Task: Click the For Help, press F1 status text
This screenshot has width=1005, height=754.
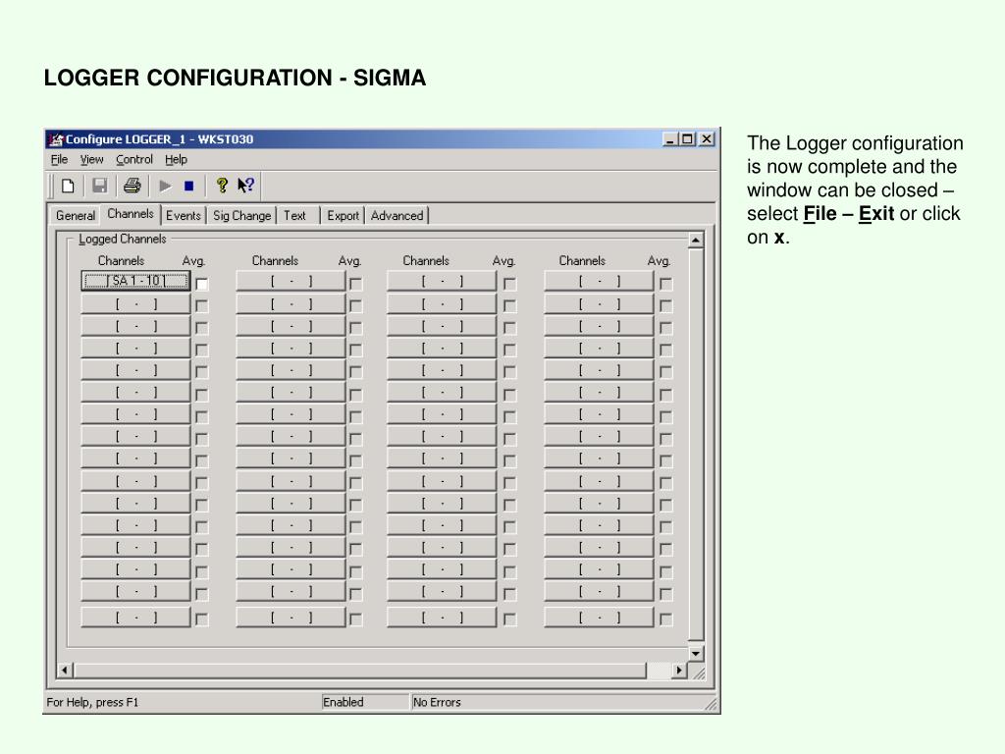Action: pyautogui.click(x=92, y=703)
